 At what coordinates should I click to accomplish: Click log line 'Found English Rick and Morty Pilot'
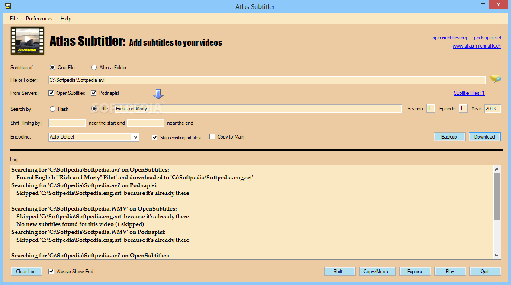pyautogui.click(x=135, y=178)
